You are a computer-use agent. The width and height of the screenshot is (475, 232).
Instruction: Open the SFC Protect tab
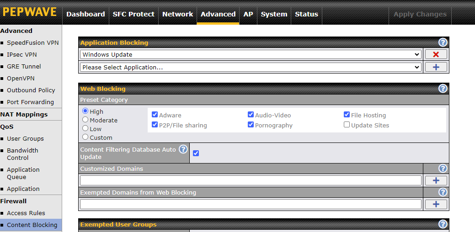tap(133, 14)
